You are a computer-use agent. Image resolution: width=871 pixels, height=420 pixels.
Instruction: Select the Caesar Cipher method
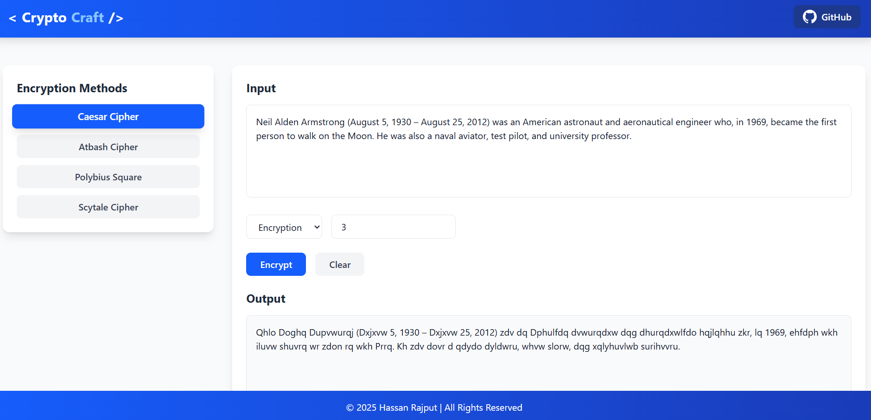point(108,116)
